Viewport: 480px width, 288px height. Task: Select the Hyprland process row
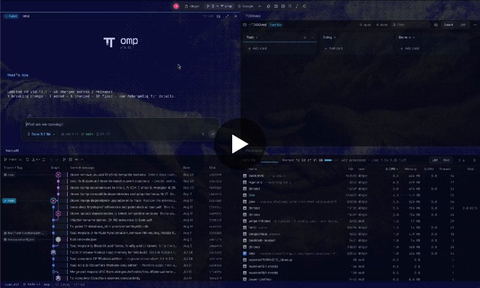(x=360, y=183)
